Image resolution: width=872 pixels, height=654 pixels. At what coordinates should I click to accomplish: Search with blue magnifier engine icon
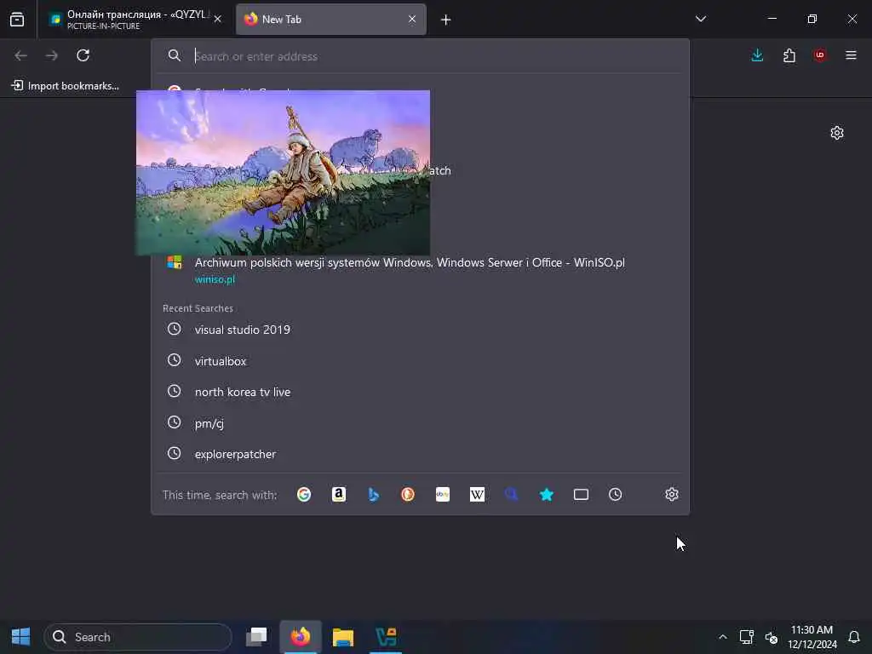512,495
